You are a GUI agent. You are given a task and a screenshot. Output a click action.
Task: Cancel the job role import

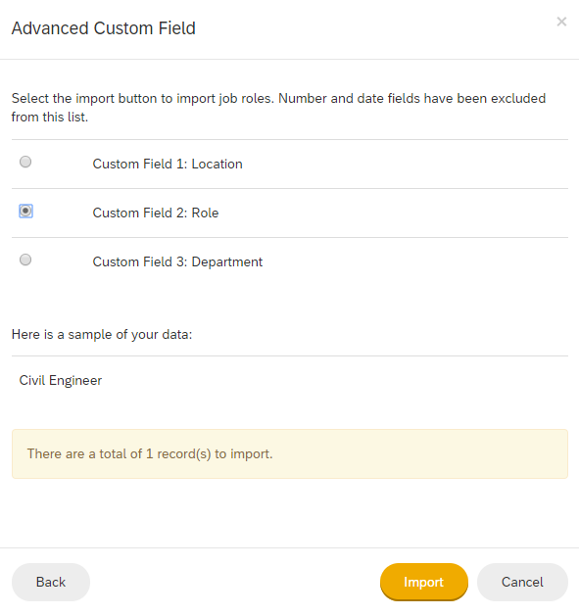[522, 582]
